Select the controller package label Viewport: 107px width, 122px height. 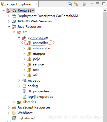[41, 43]
